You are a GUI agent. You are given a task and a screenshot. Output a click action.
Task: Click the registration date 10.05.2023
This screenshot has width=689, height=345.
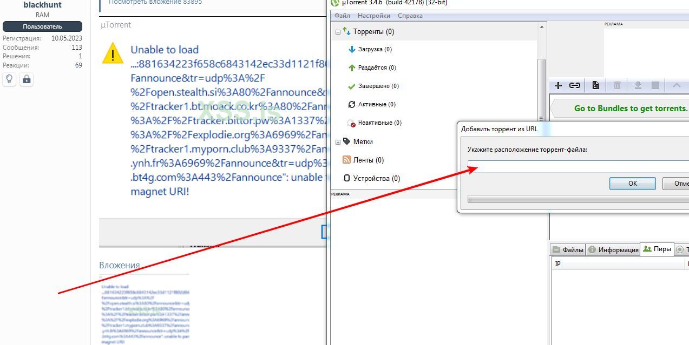[67, 38]
